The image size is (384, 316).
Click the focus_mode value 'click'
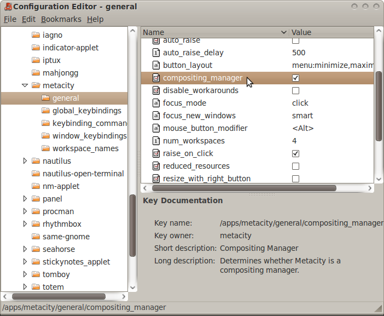(x=300, y=103)
